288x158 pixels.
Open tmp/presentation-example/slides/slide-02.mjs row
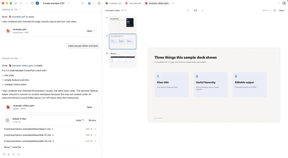click(x=50, y=141)
